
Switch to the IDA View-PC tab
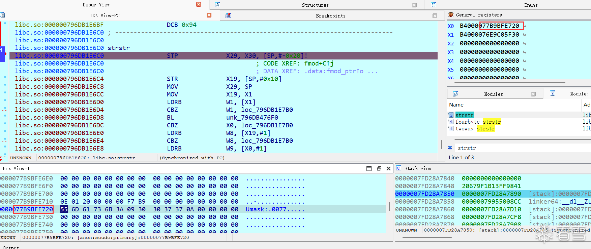105,15
